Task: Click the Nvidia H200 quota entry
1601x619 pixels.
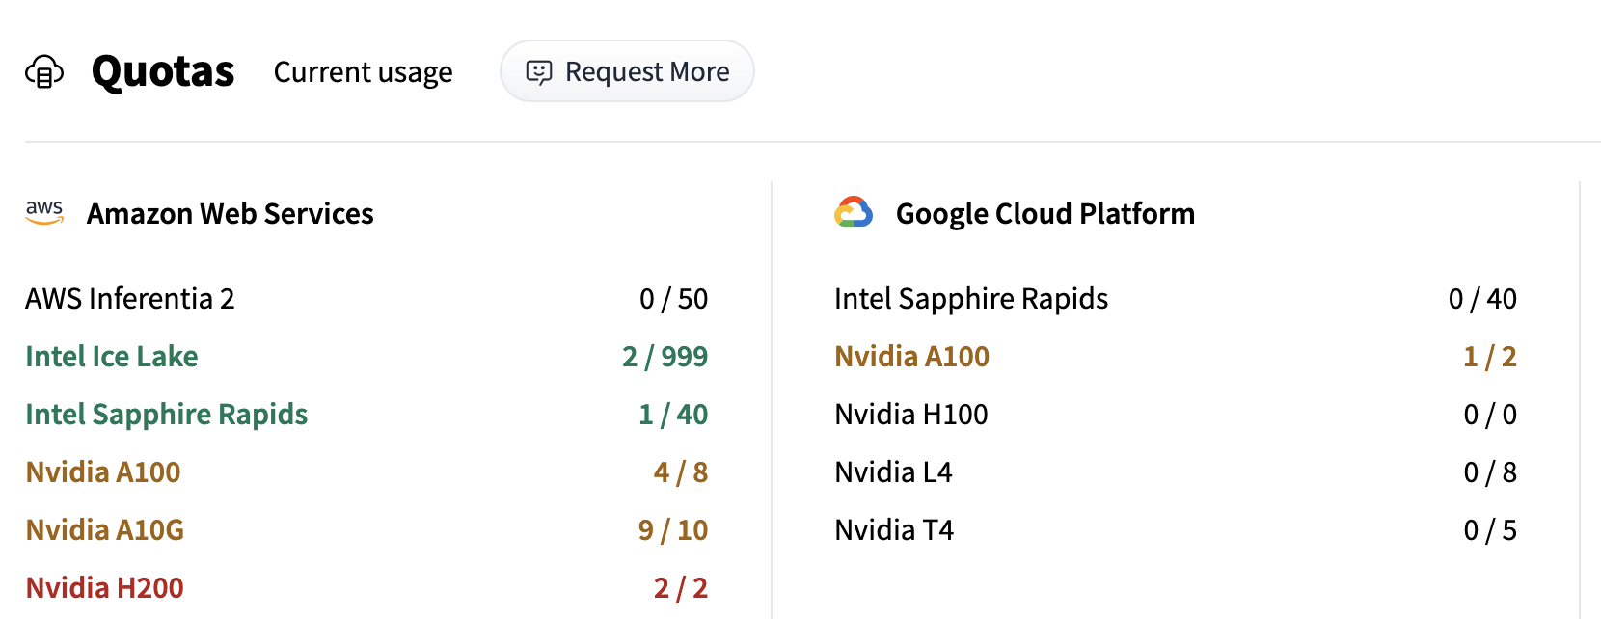Action: (105, 588)
